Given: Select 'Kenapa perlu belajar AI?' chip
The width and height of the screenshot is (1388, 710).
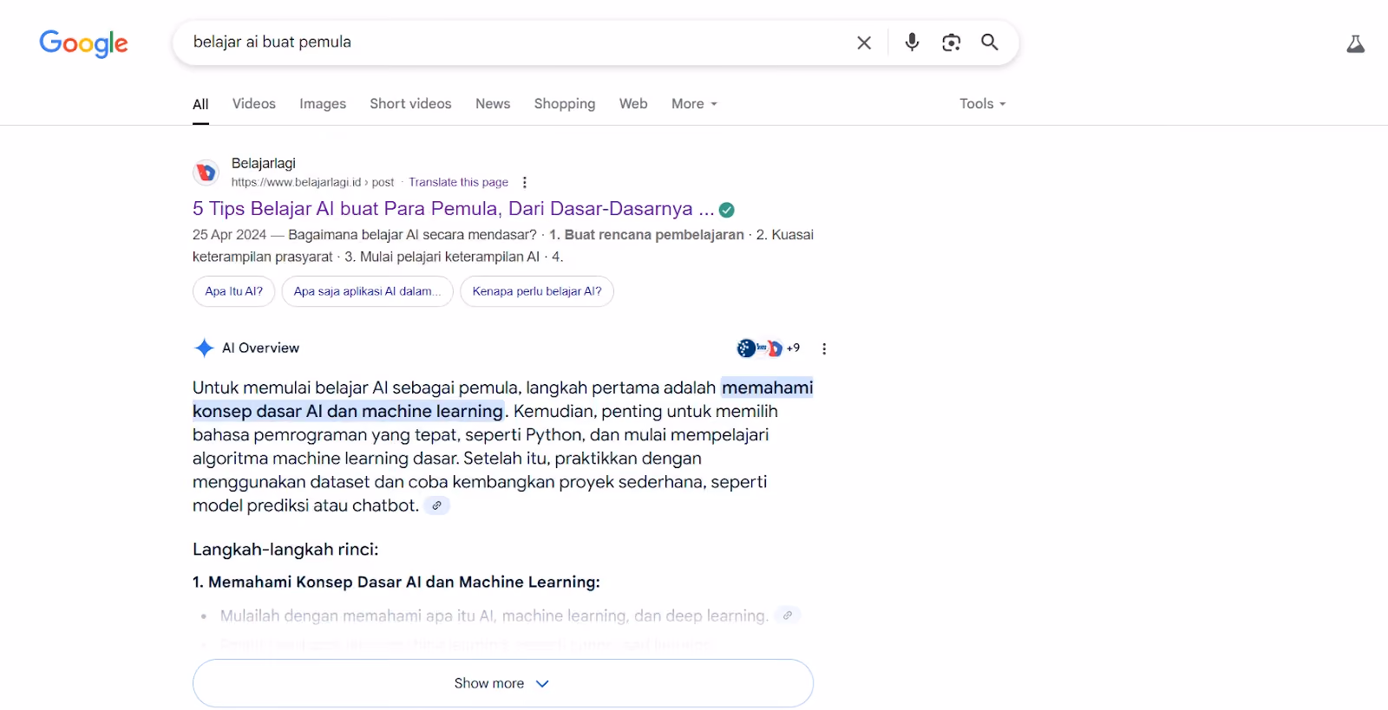Looking at the screenshot, I should [537, 291].
